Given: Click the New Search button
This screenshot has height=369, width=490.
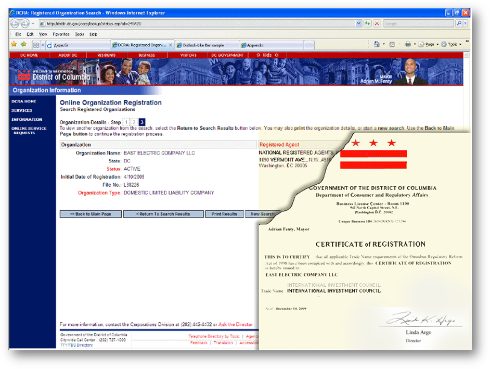Looking at the screenshot, I should [x=262, y=214].
